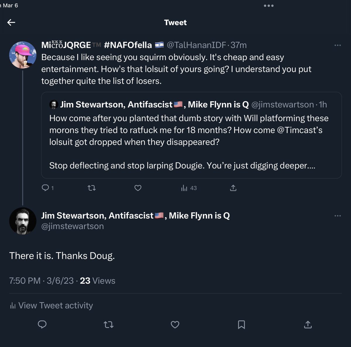Click MicroJQRGE's pink-hat profile picture
The width and height of the screenshot is (351, 347).
coord(23,55)
